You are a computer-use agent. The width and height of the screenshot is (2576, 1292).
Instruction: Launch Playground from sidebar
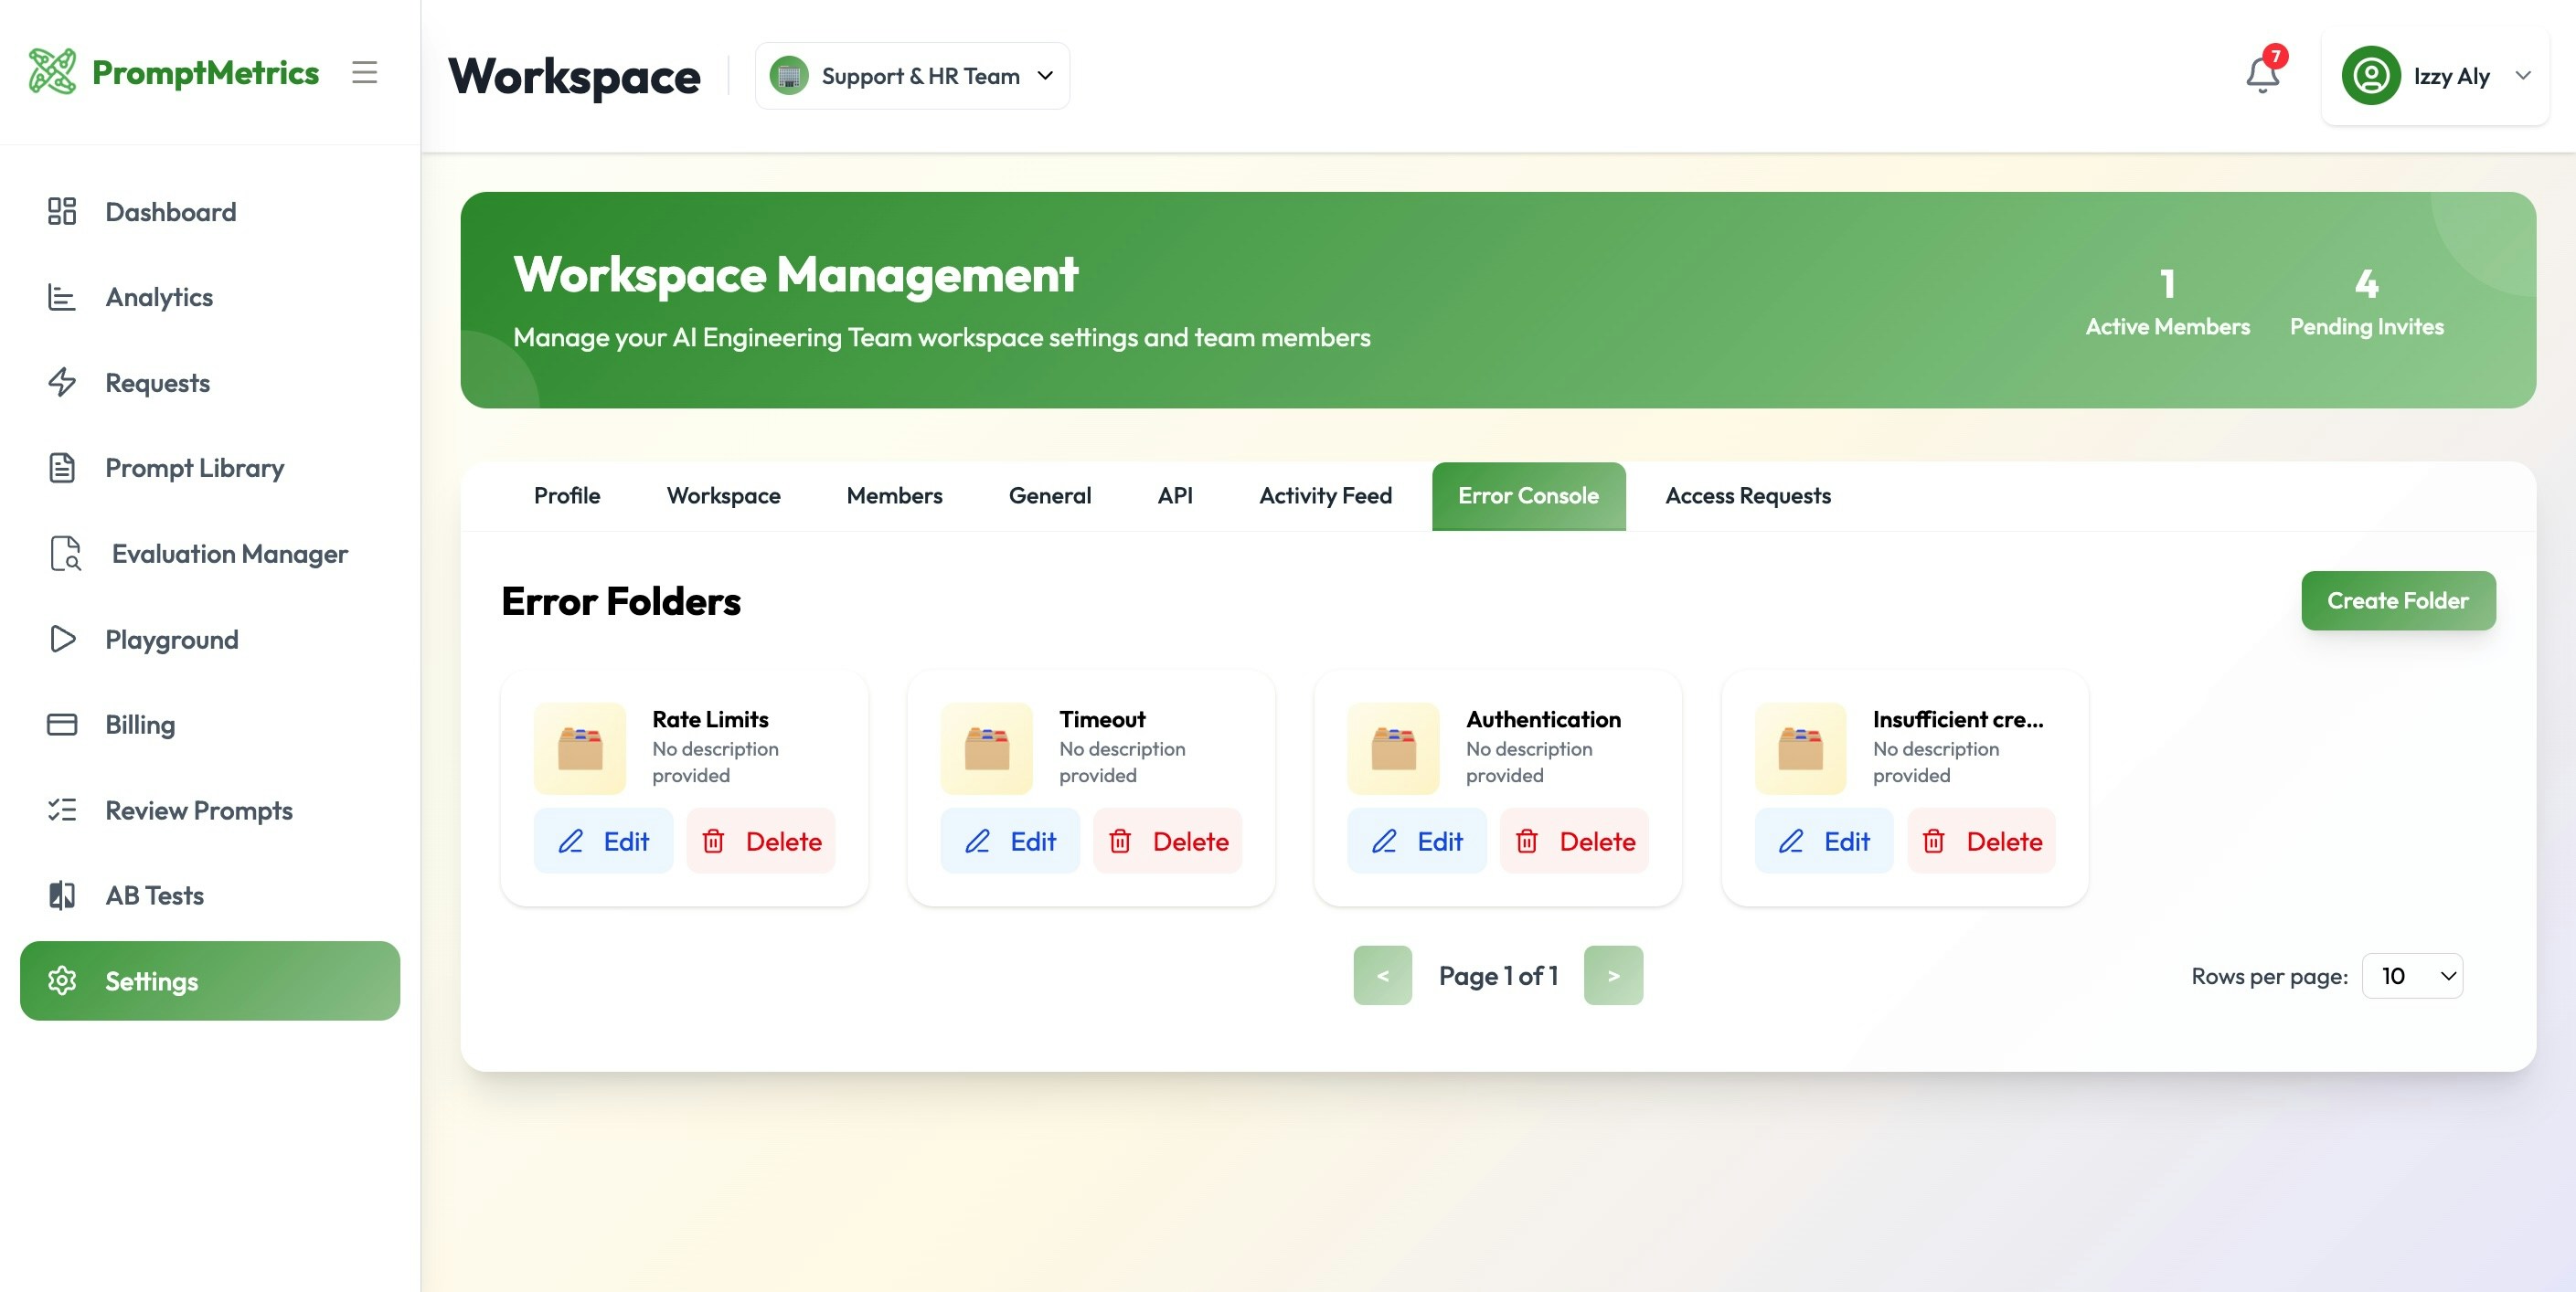[x=171, y=640]
